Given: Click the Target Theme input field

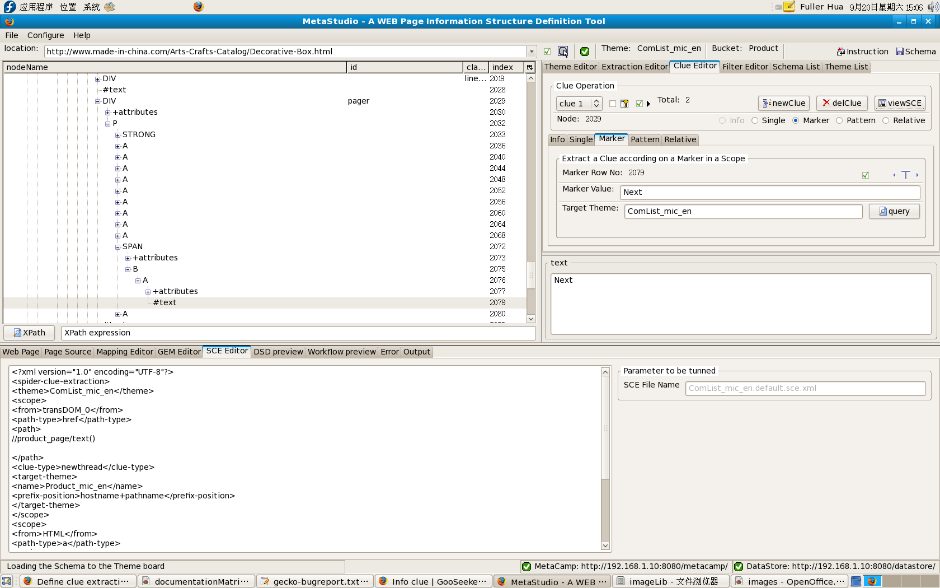Looking at the screenshot, I should coord(743,211).
